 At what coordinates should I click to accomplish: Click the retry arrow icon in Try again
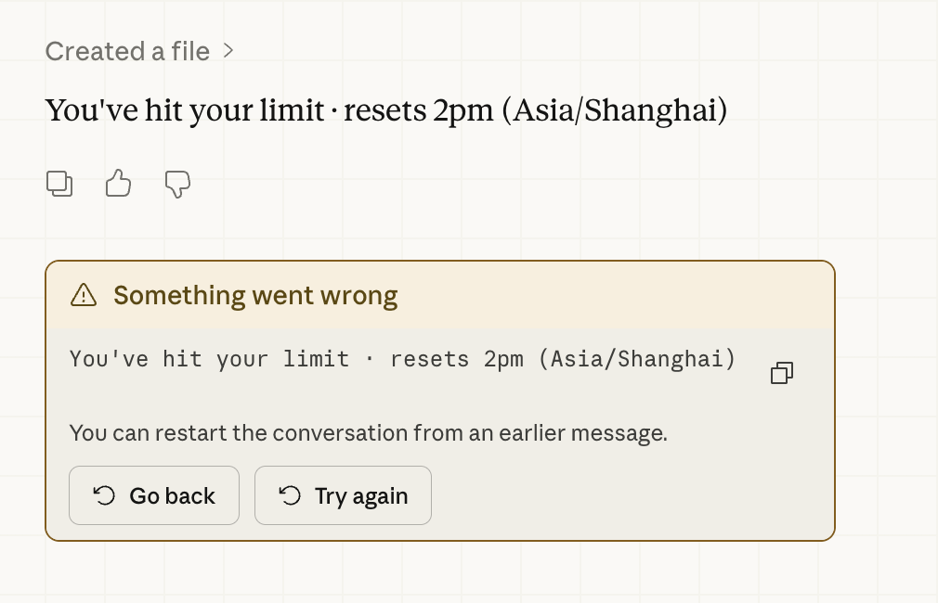tap(290, 495)
